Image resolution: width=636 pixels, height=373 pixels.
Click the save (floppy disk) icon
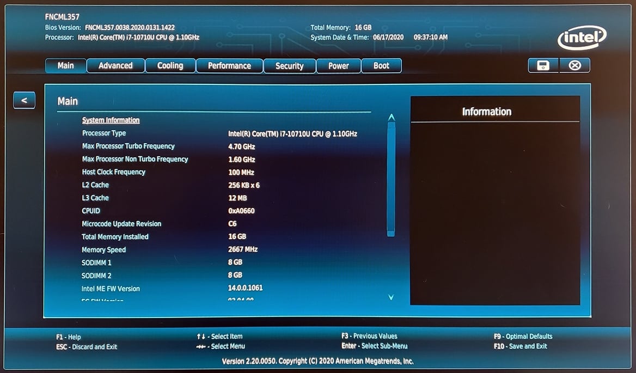tap(543, 65)
